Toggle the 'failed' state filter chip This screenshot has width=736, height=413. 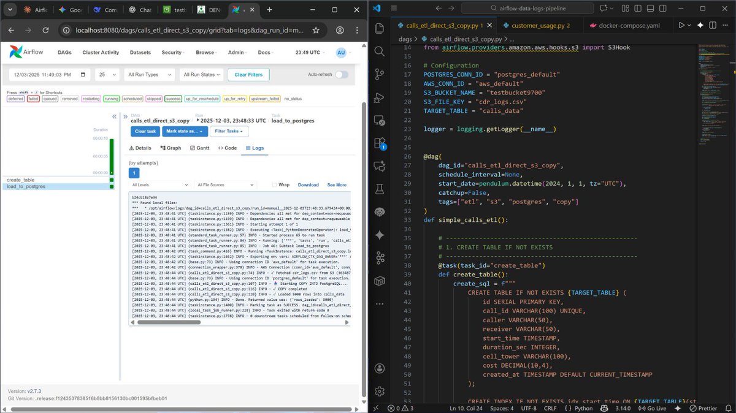pyautogui.click(x=33, y=99)
